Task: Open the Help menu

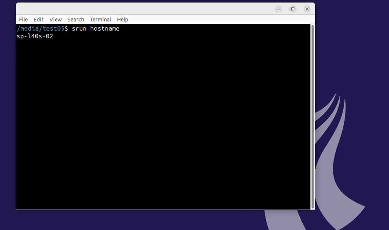Action: click(122, 20)
